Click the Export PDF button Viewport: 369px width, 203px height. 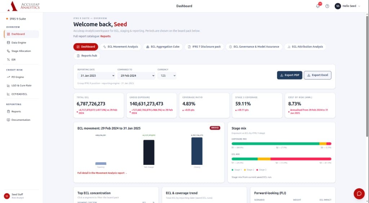click(x=289, y=75)
